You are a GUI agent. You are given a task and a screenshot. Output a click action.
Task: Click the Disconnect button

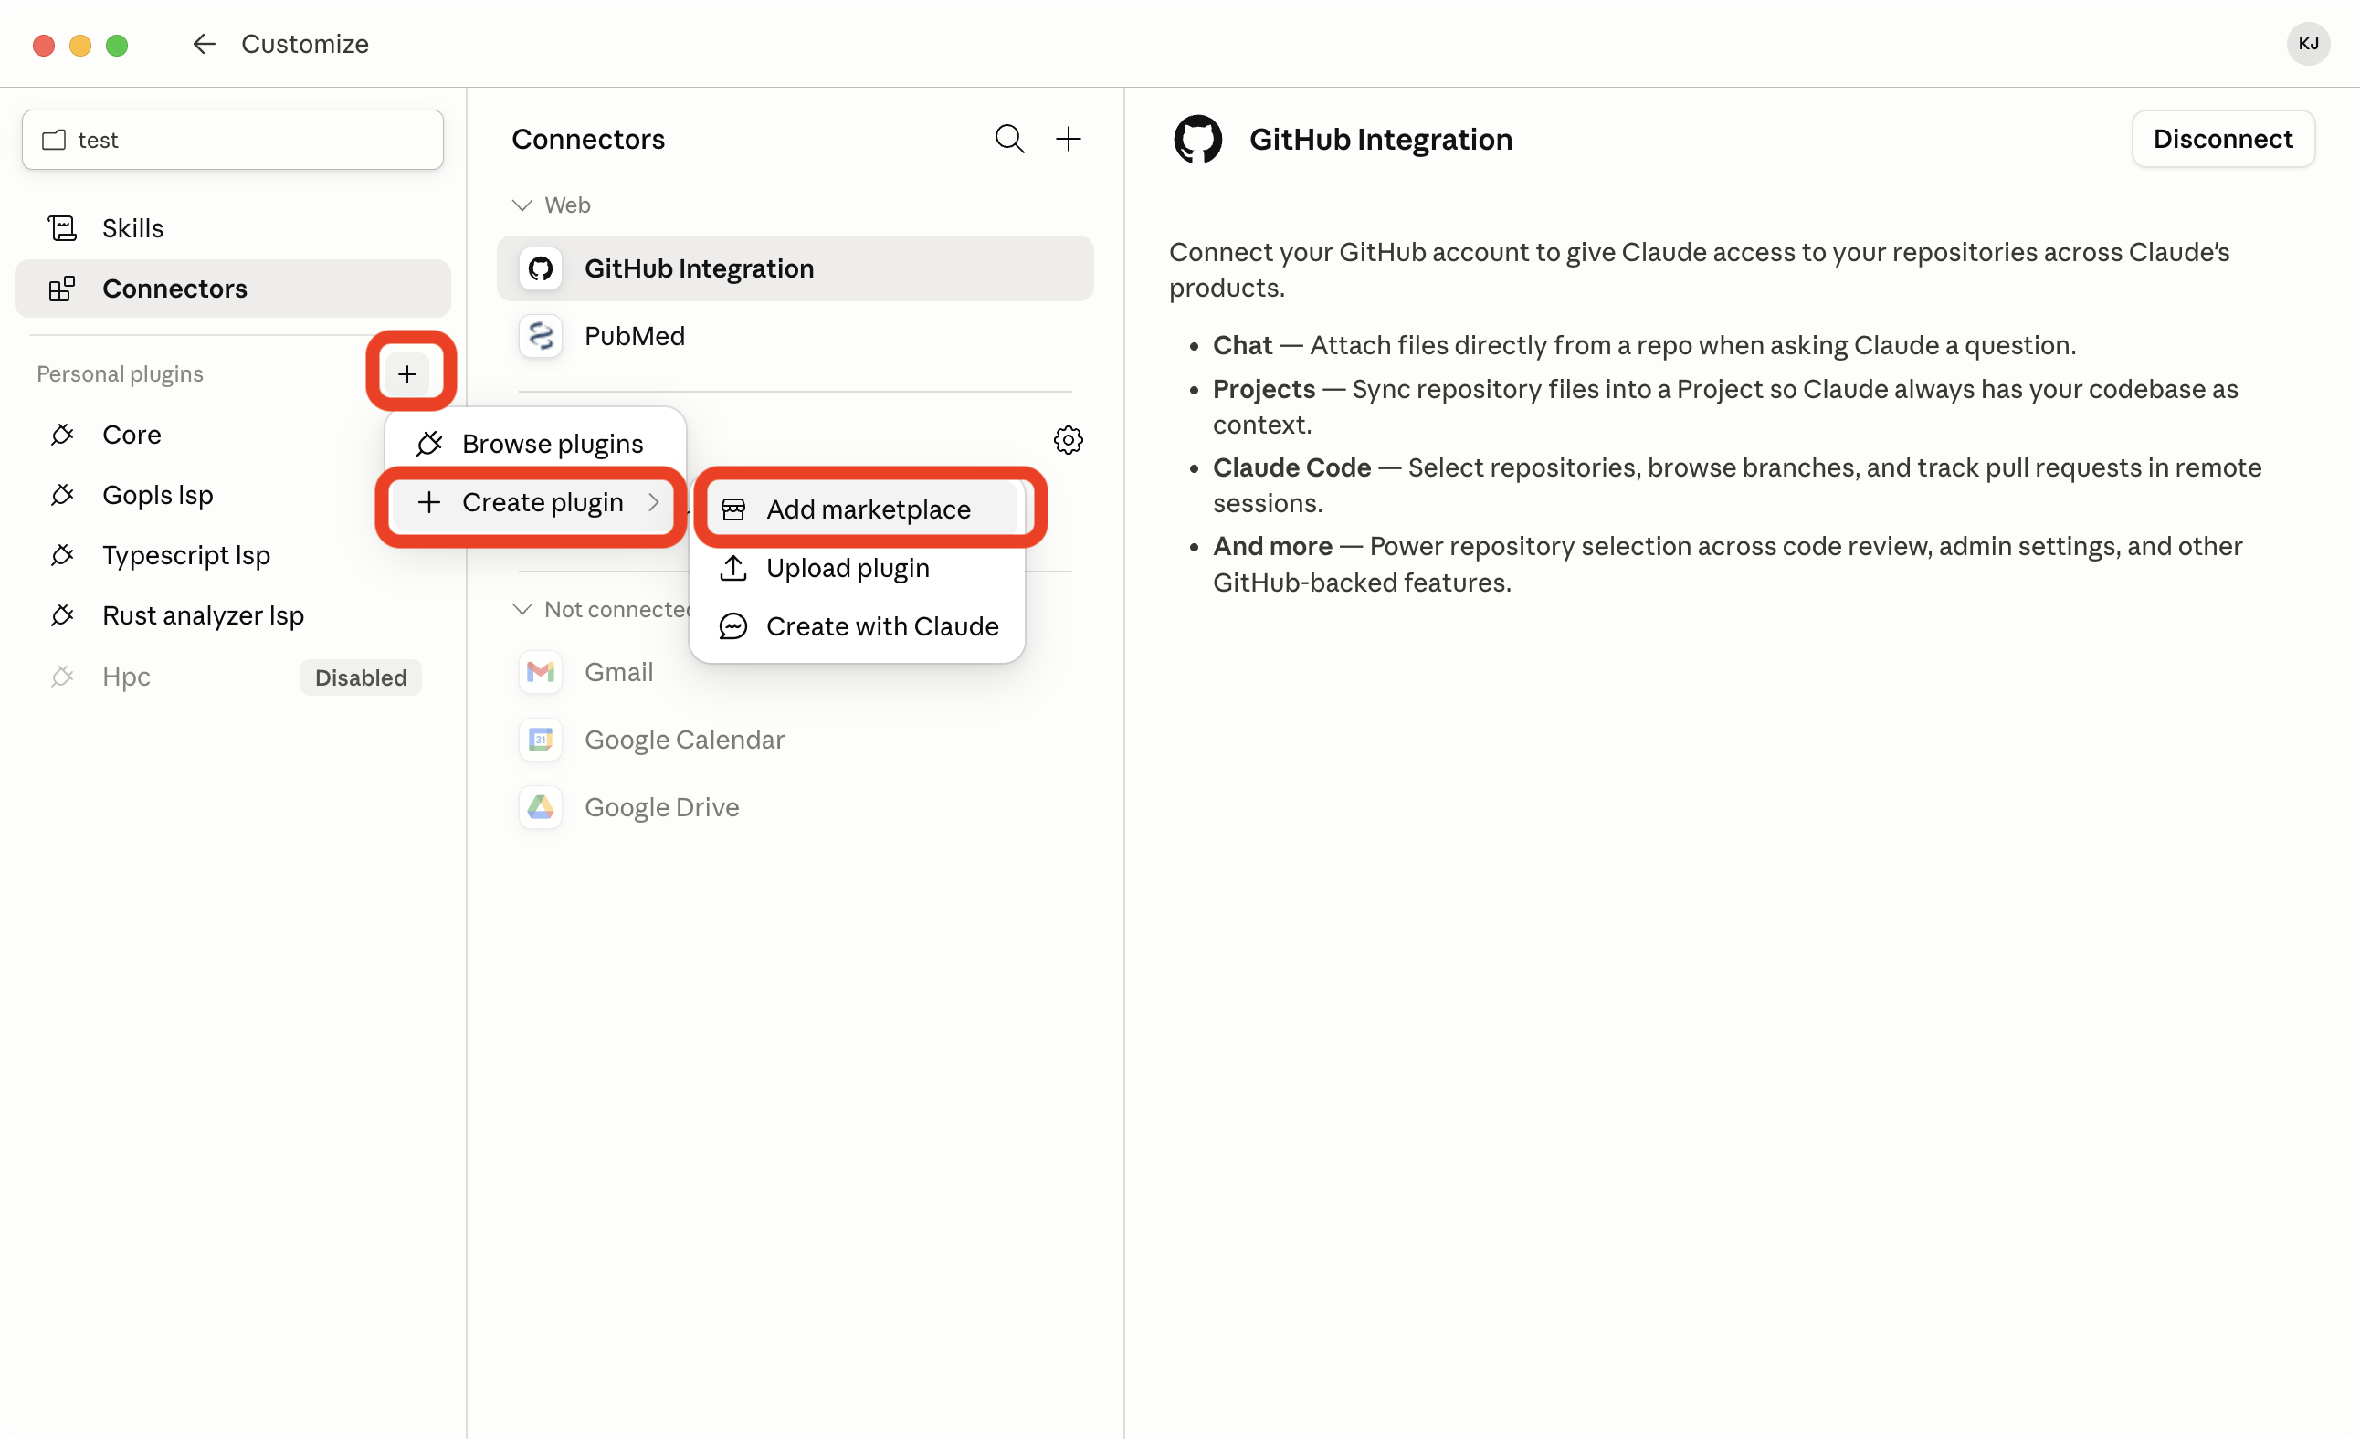pyautogui.click(x=2222, y=139)
